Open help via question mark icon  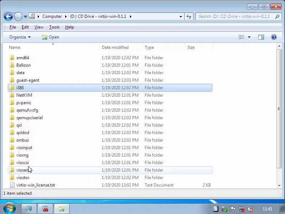(274, 37)
